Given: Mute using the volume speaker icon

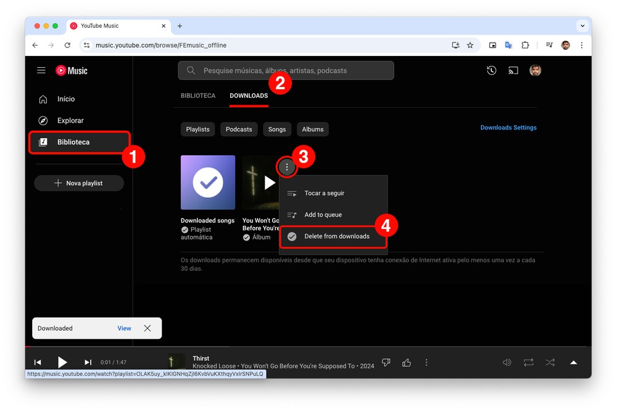Looking at the screenshot, I should [507, 363].
